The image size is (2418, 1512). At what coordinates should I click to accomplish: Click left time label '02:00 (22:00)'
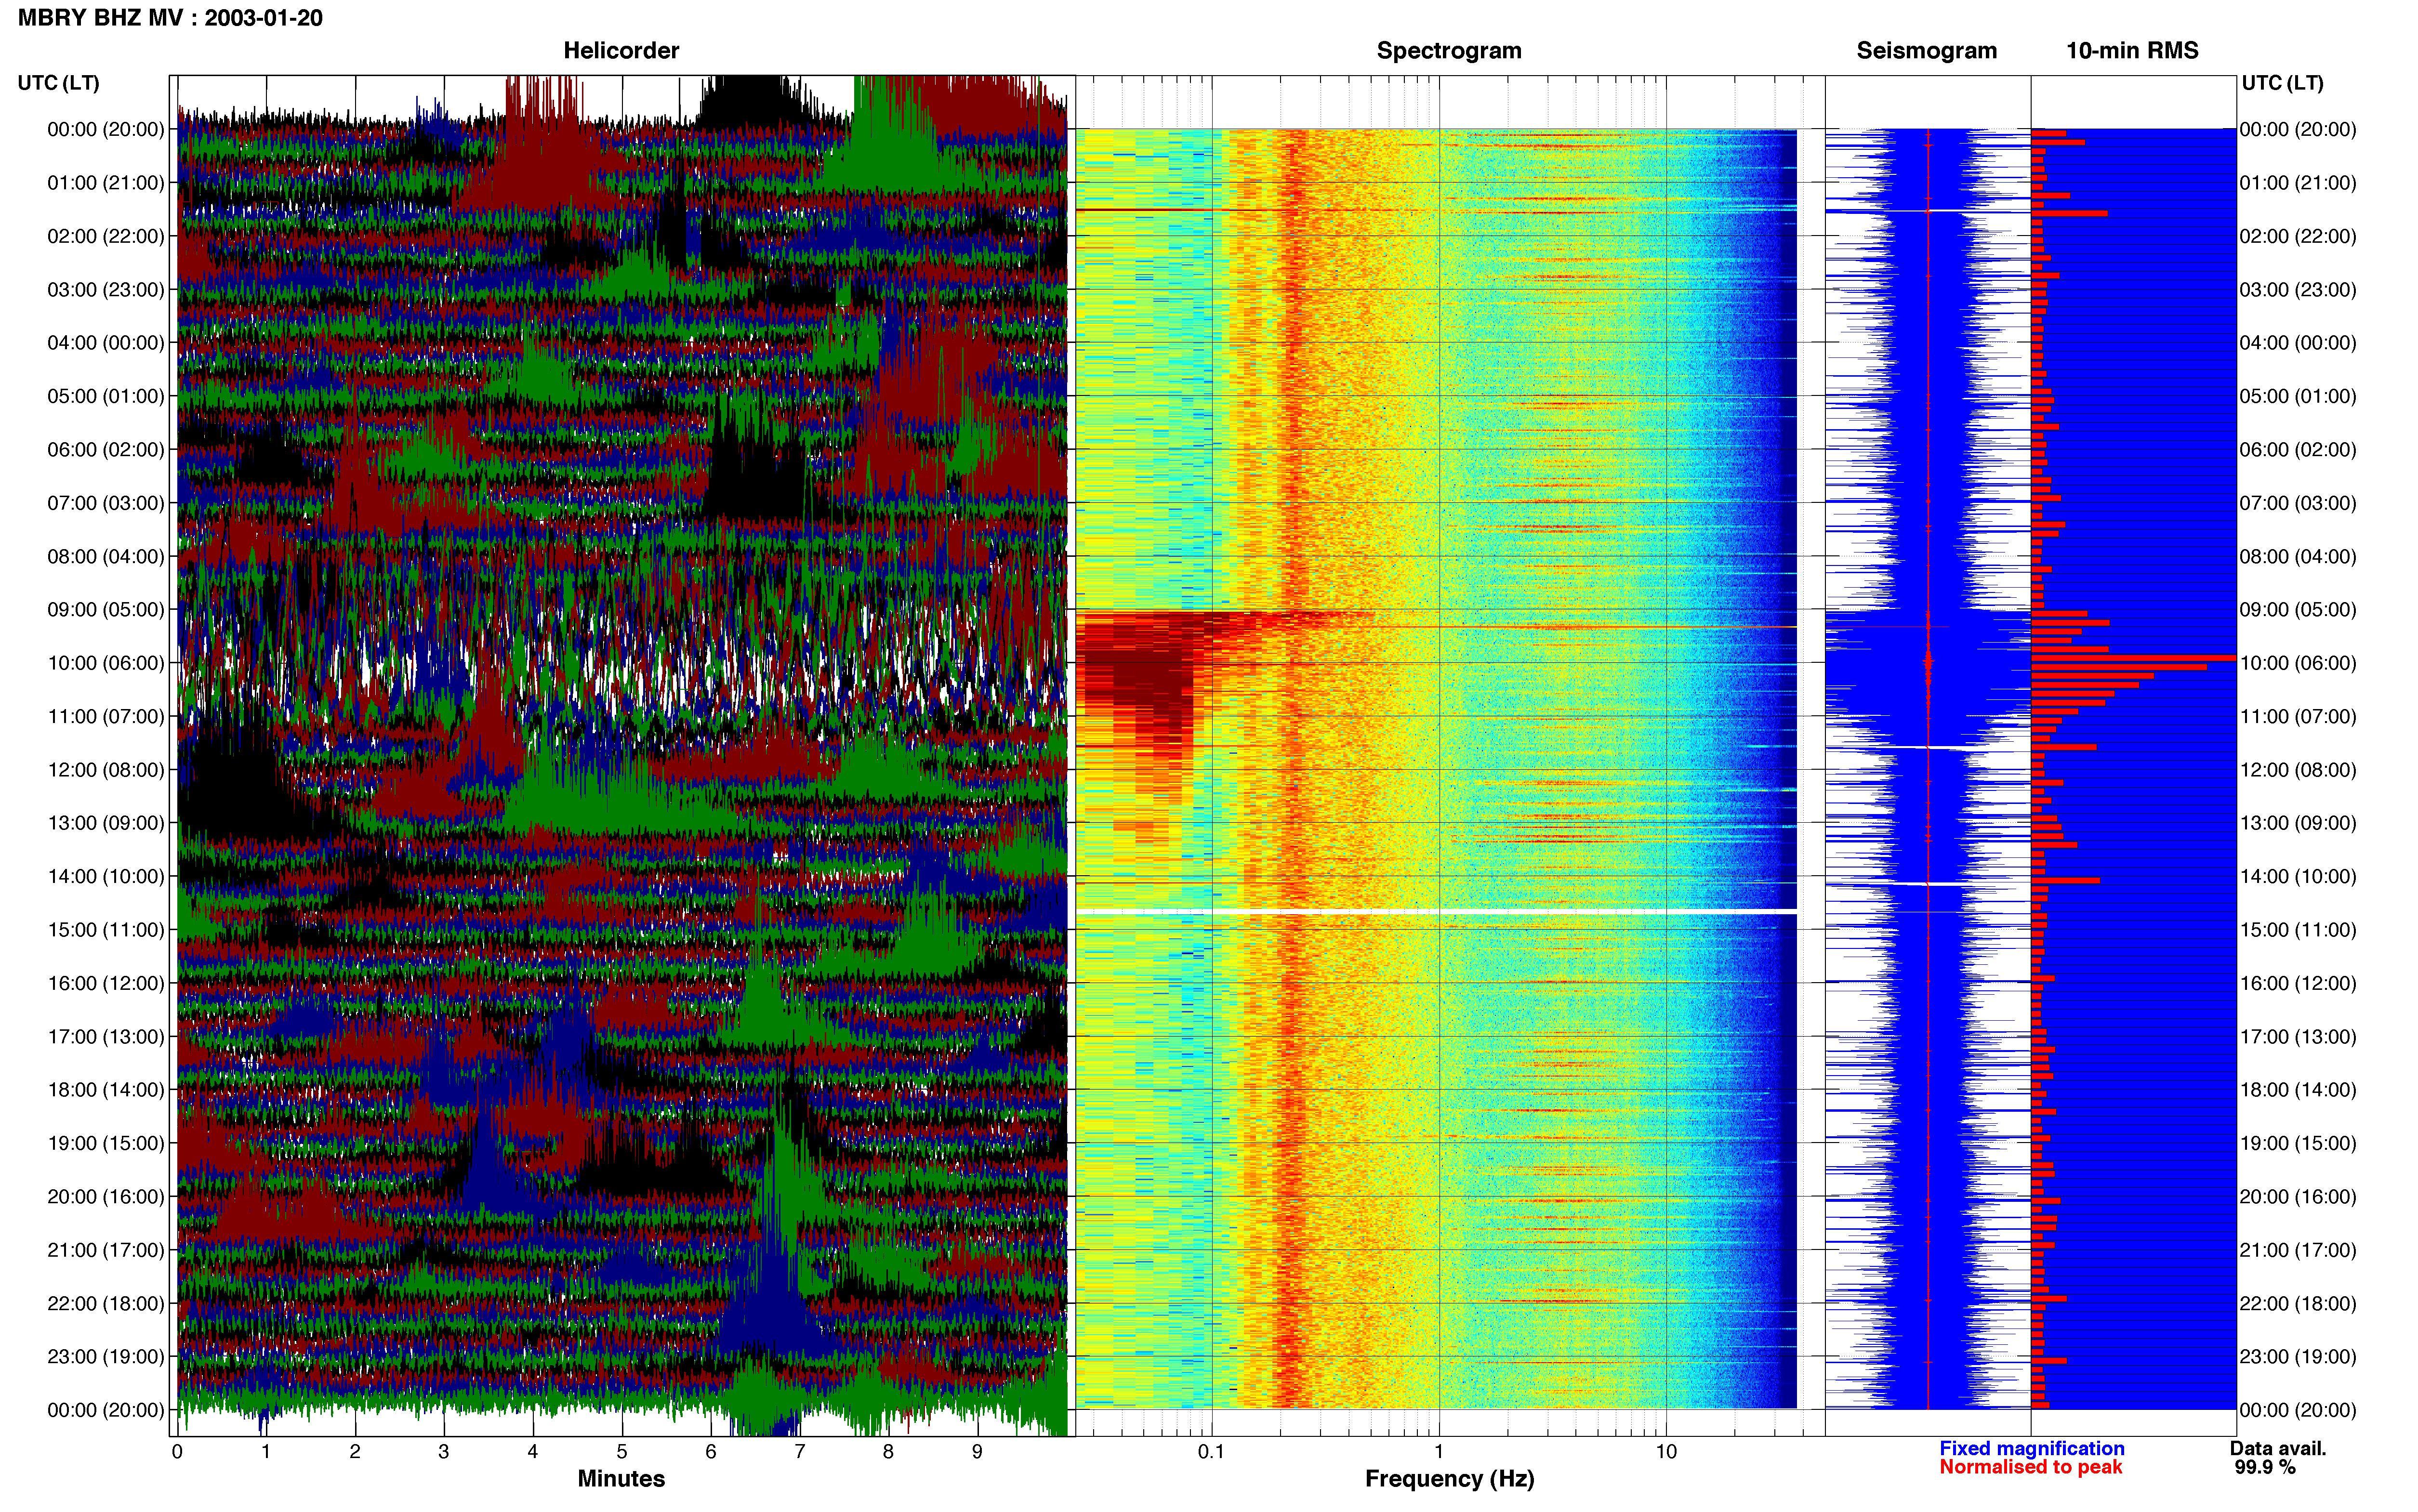point(106,236)
